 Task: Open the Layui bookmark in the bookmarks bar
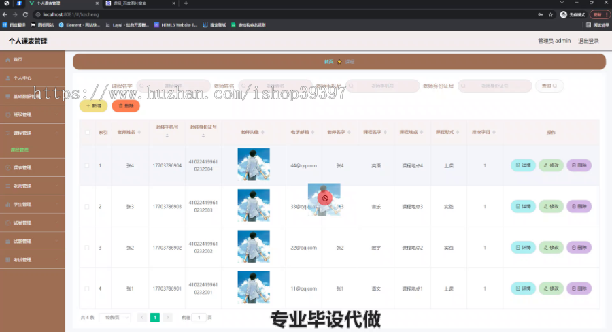pyautogui.click(x=127, y=25)
